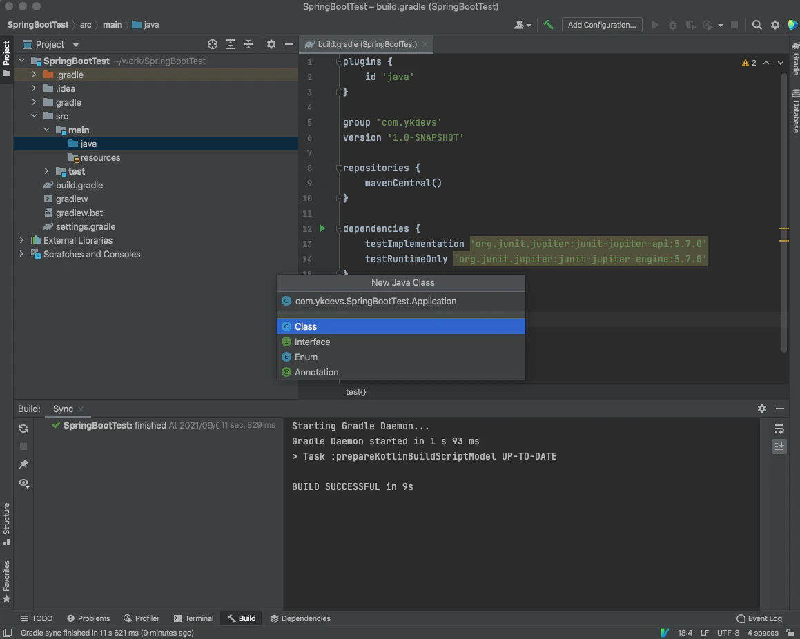The width and height of the screenshot is (800, 639).
Task: Toggle soft-wrap in build output
Action: point(779,429)
